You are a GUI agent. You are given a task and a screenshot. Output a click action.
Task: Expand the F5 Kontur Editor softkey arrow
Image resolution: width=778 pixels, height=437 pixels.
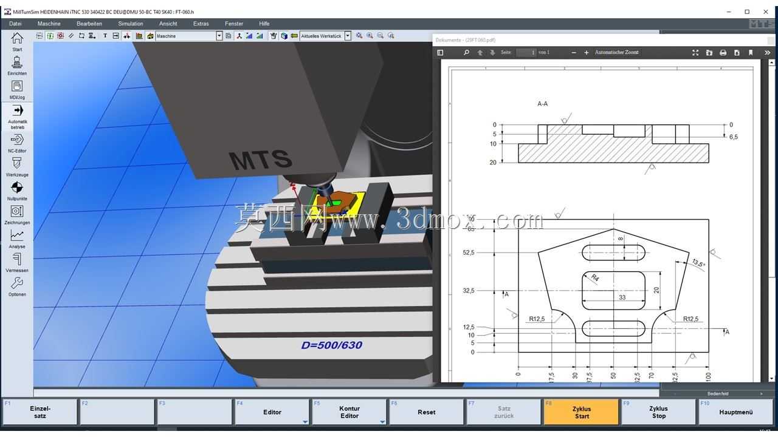pyautogui.click(x=382, y=421)
